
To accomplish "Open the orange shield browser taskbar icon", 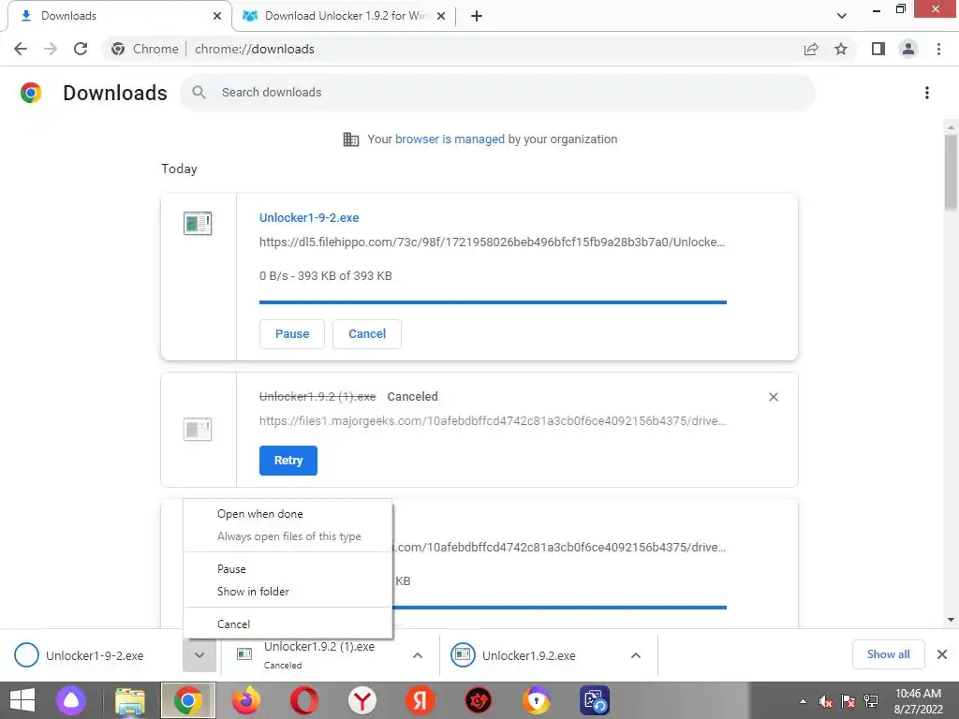I will [x=537, y=700].
